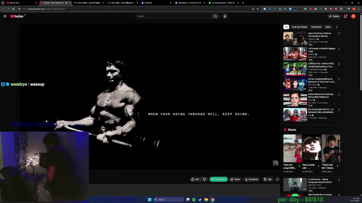Open Chrome from the taskbar
The width and height of the screenshot is (362, 203).
pos(212,200)
